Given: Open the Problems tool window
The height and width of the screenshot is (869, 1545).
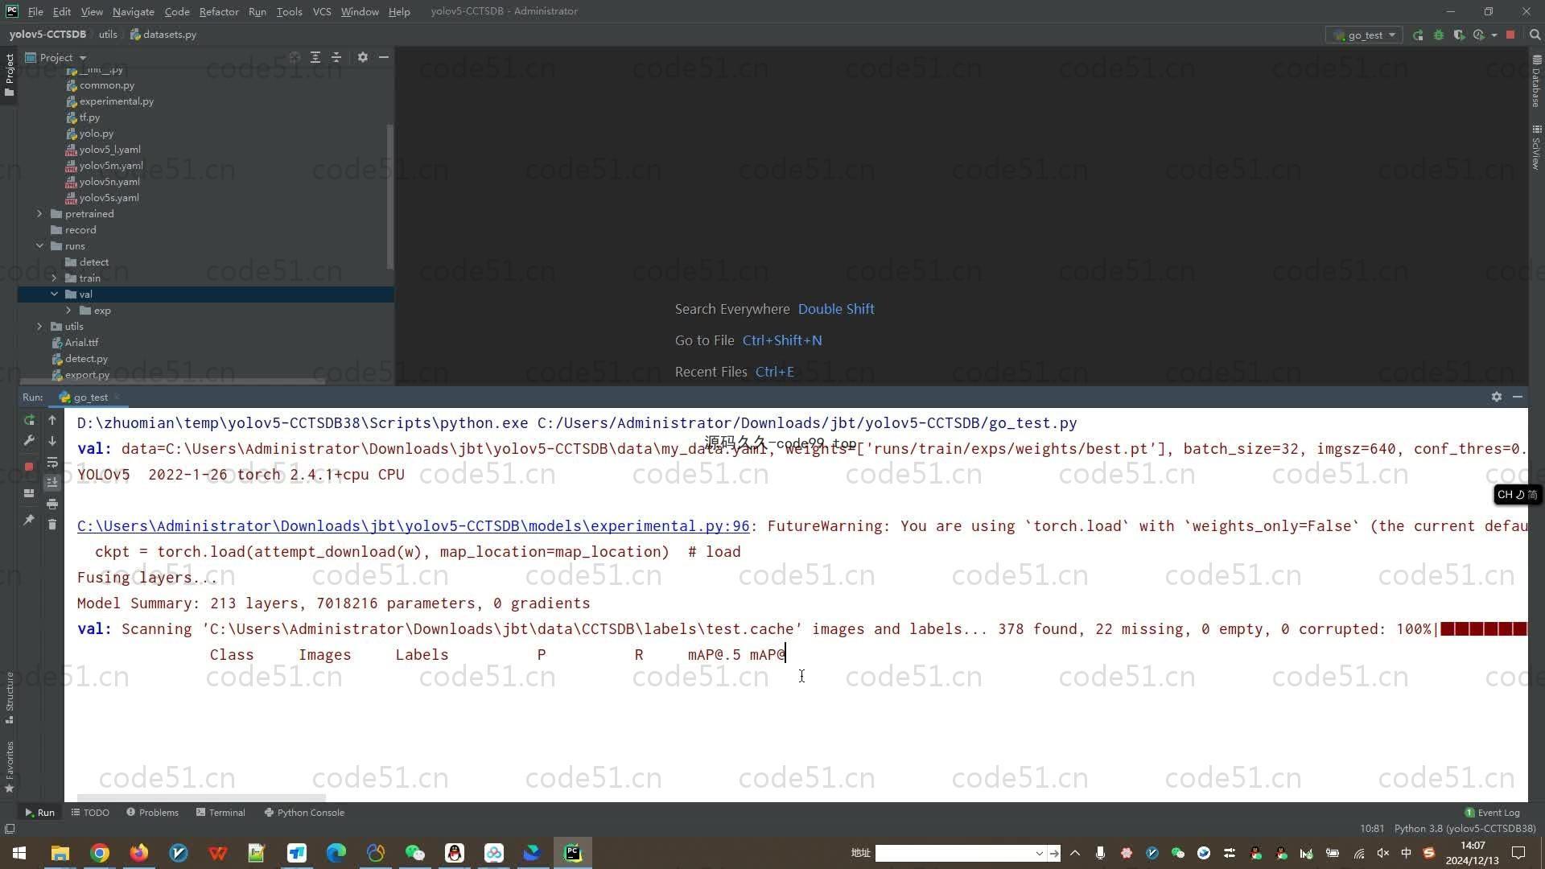Looking at the screenshot, I should click(x=152, y=813).
